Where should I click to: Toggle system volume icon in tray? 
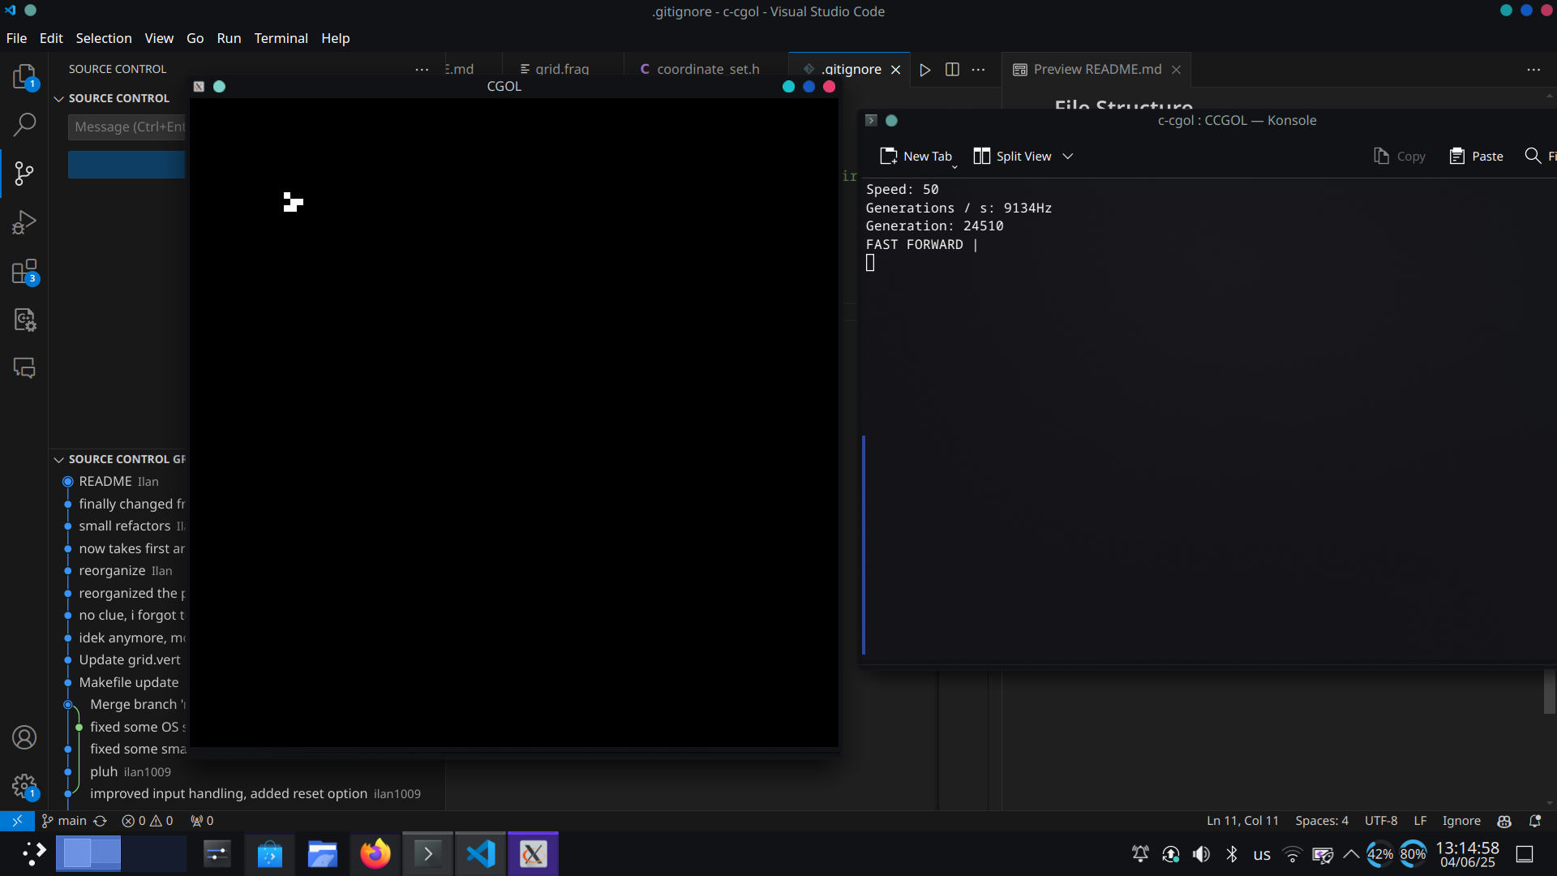pyautogui.click(x=1201, y=854)
